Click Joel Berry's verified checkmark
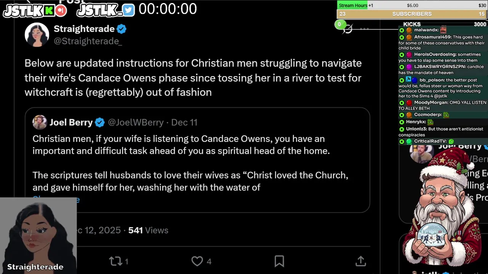 pos(100,123)
